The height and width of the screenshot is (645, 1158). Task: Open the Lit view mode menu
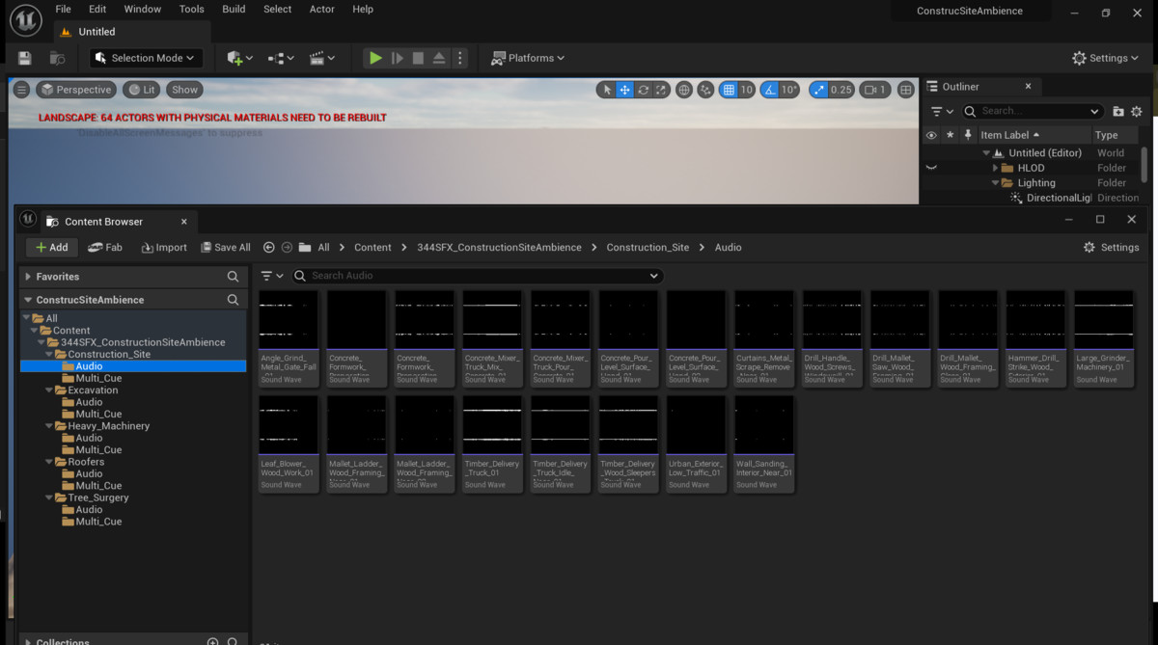(x=141, y=90)
